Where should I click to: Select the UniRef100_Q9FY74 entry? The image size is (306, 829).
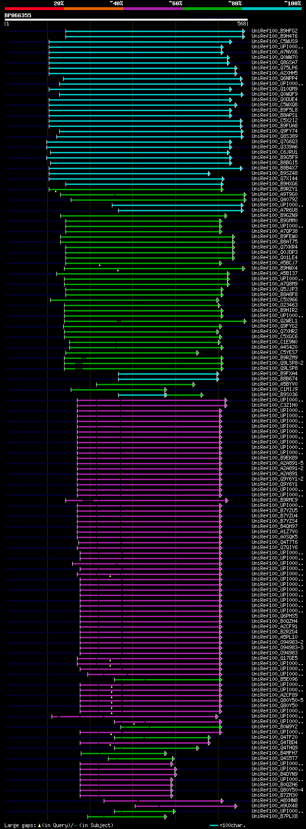274,131
